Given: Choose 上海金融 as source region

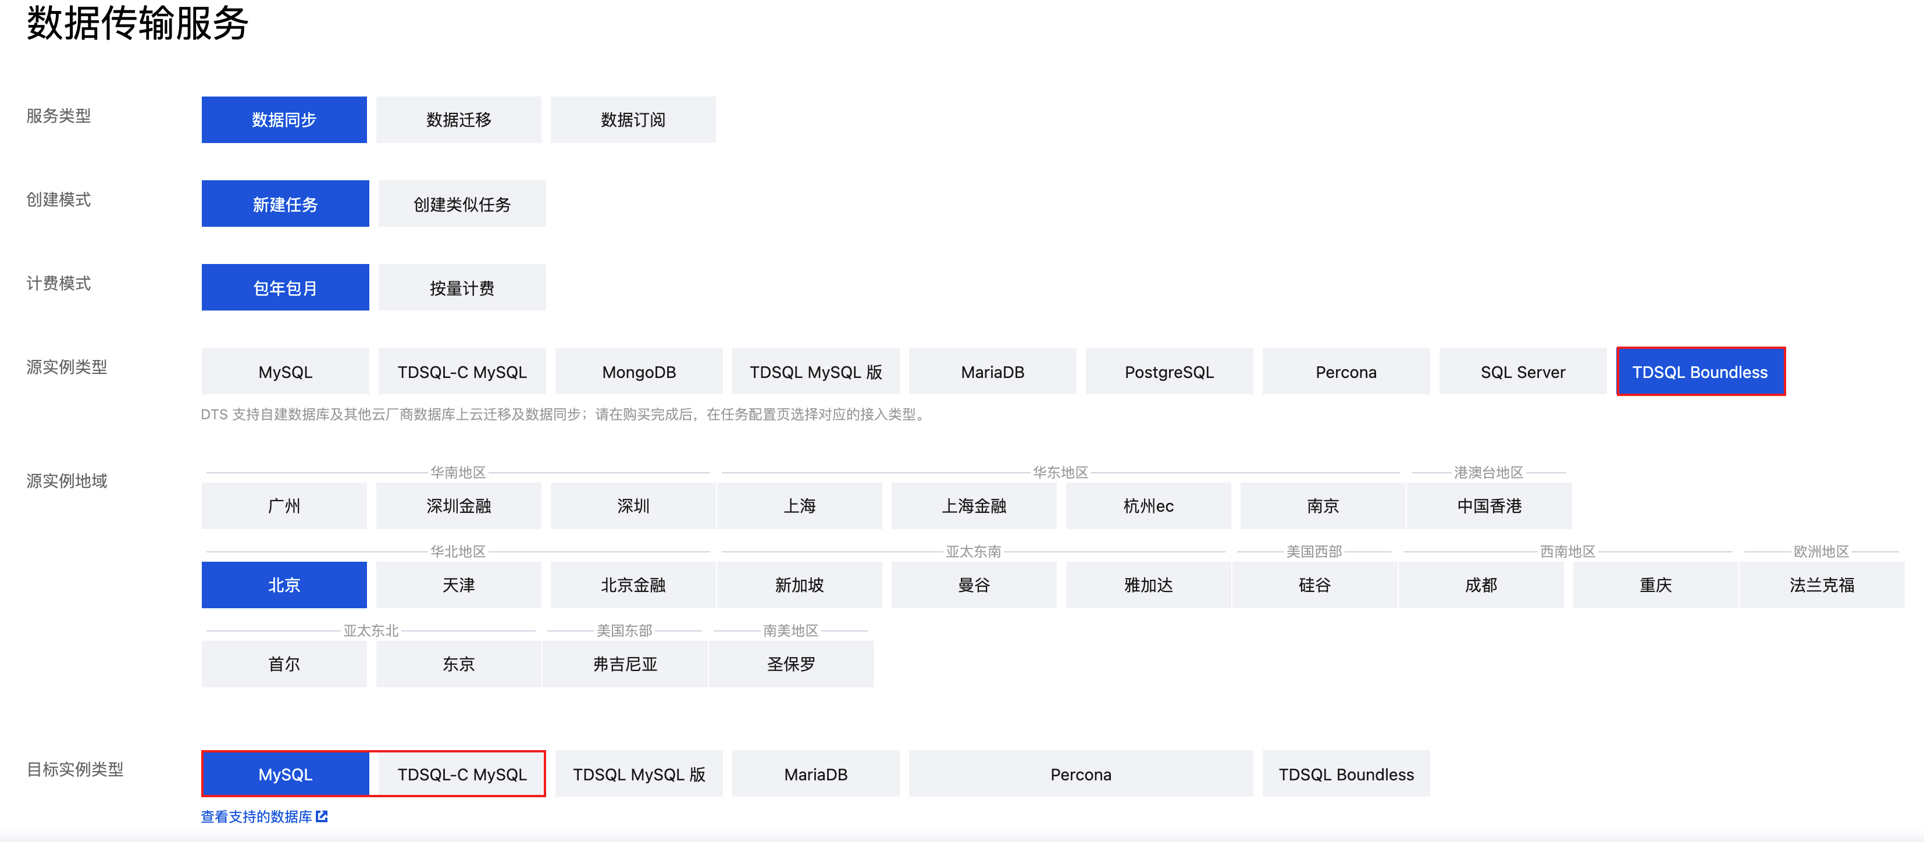Looking at the screenshot, I should 973,505.
